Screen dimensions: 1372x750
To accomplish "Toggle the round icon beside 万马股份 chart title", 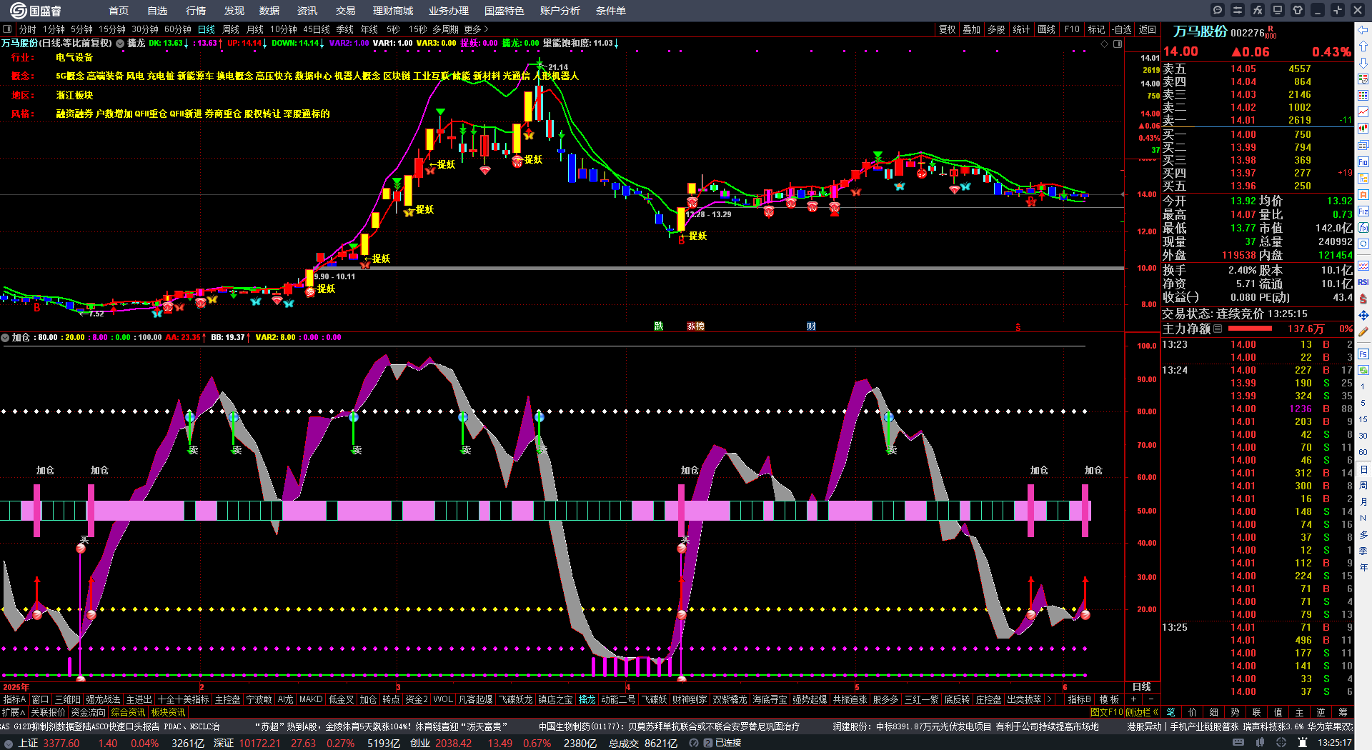I will [120, 44].
